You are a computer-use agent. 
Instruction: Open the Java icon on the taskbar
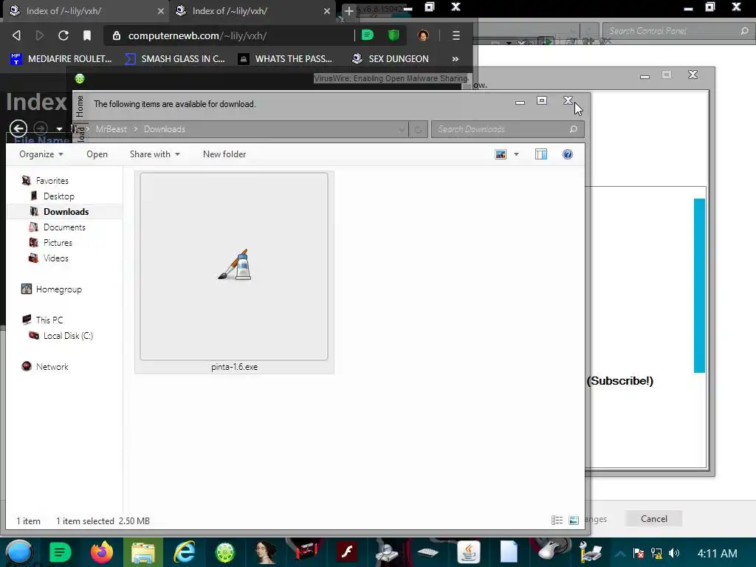(x=469, y=552)
